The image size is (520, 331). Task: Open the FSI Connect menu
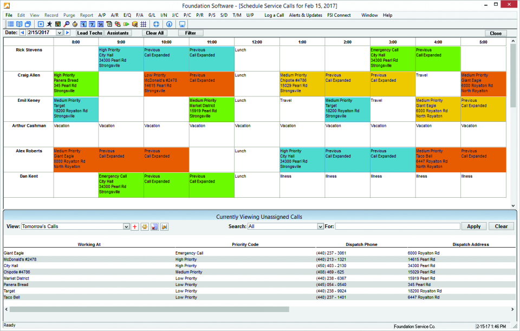[x=339, y=15]
